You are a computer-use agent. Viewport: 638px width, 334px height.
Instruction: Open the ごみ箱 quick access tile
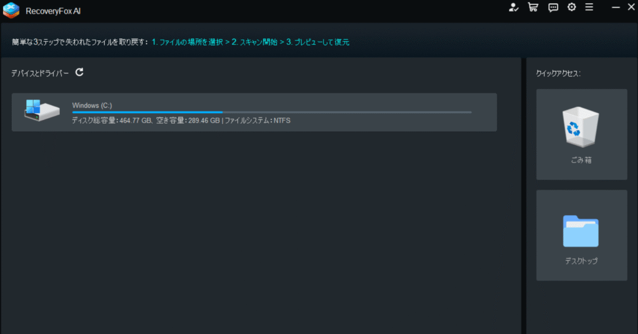tap(581, 134)
